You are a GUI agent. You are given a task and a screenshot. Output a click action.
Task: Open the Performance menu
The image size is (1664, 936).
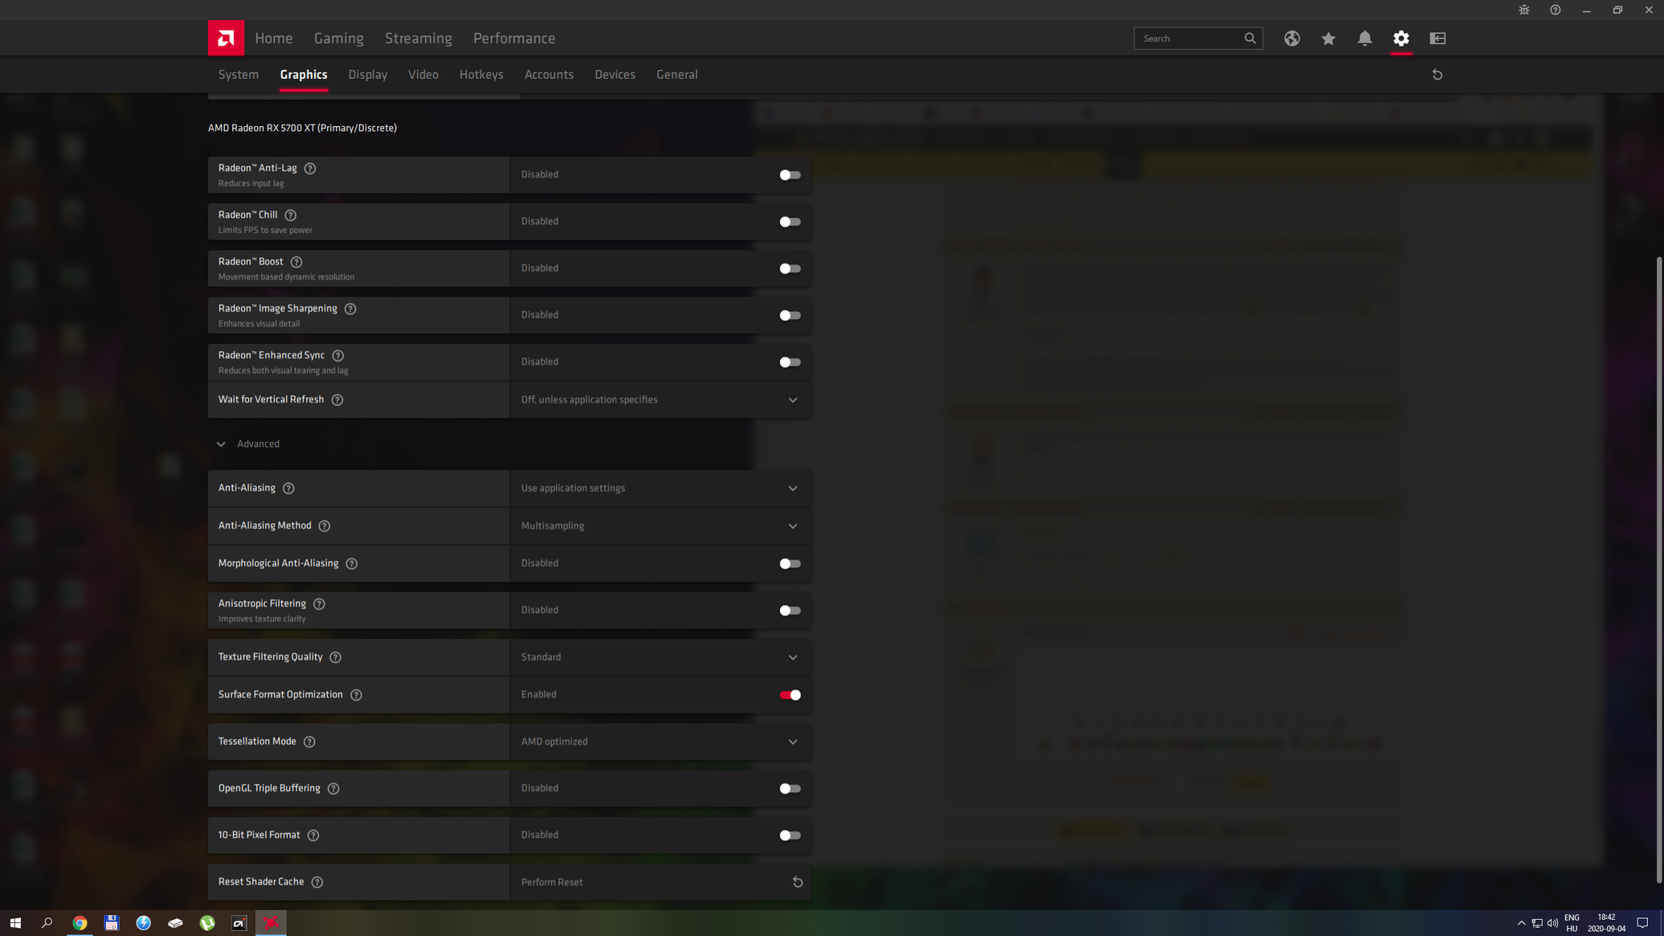click(514, 39)
